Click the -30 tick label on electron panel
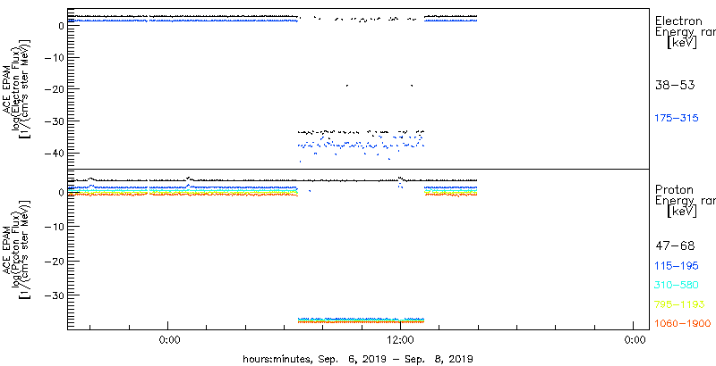Image resolution: width=716 pixels, height=366 pixels. pos(53,121)
